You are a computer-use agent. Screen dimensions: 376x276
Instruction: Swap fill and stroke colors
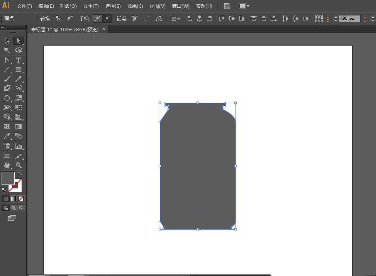point(20,174)
